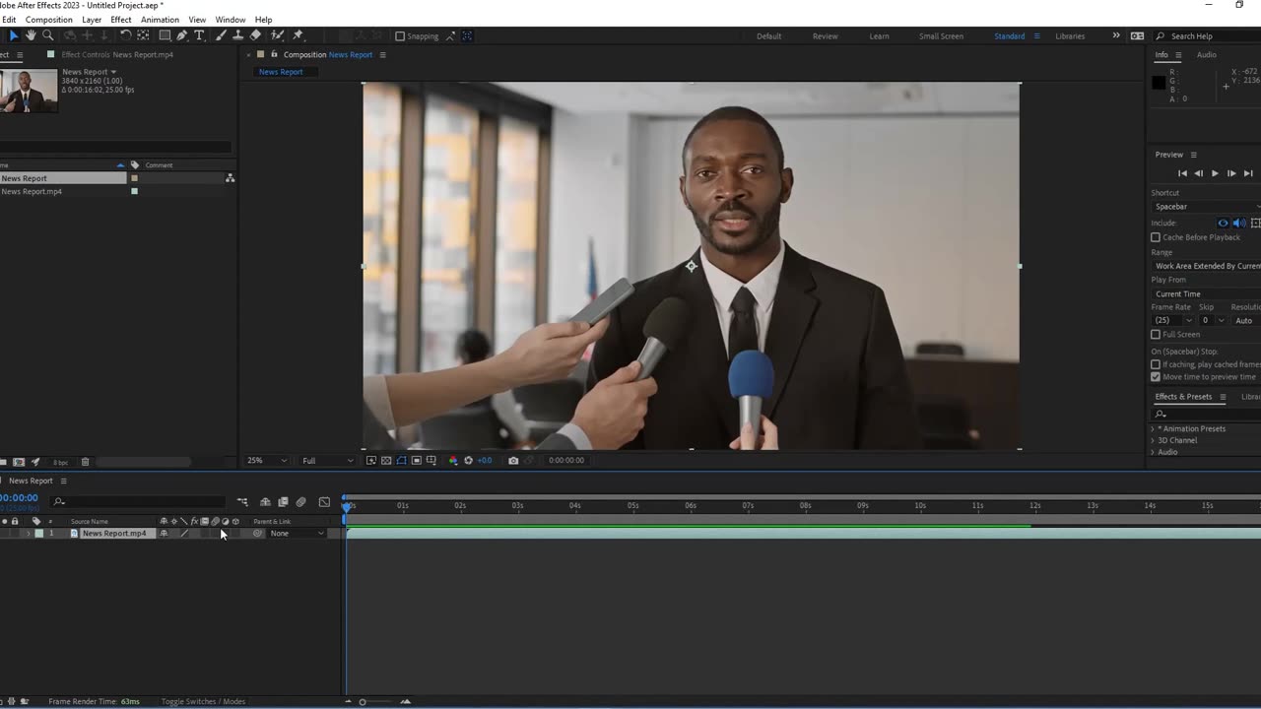Click the Search Help field
Screen dimensions: 1261x709
point(1210,36)
